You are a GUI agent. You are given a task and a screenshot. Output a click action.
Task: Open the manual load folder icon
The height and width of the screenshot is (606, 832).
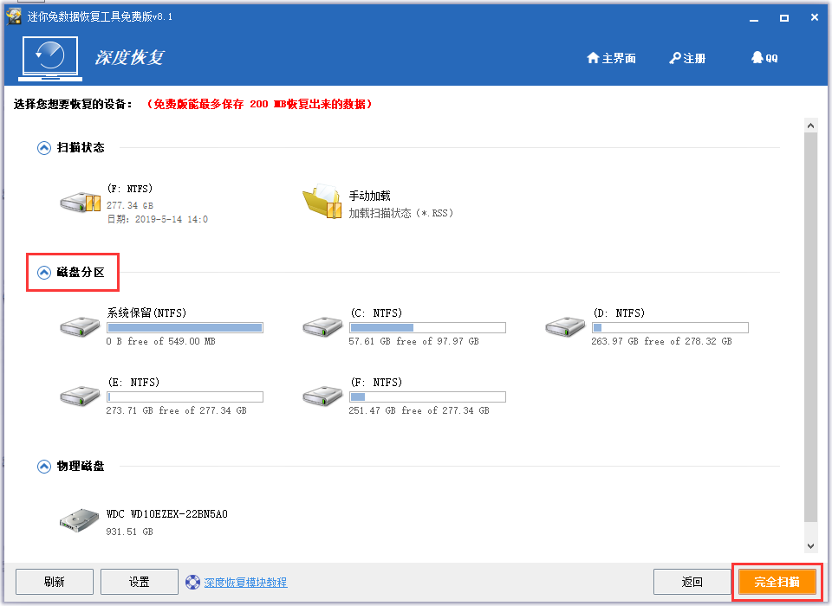(x=322, y=202)
